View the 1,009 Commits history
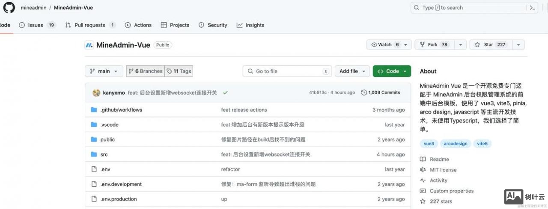The height and width of the screenshot is (209, 548). pyautogui.click(x=381, y=93)
